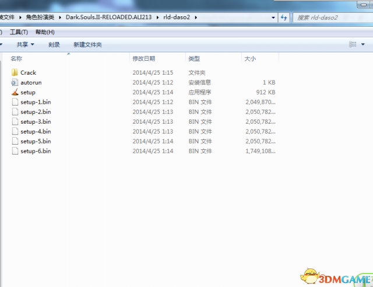Click the 文件夹 type cell
The height and width of the screenshot is (287, 373).
(x=197, y=72)
